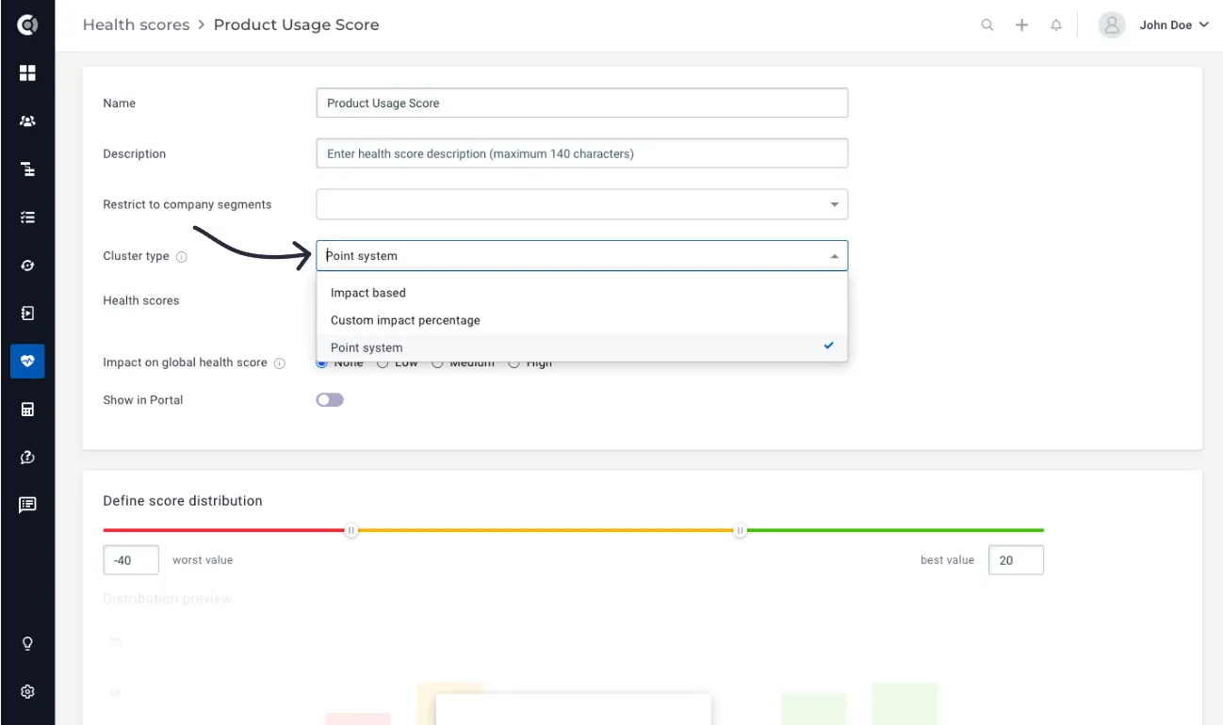
Task: Open the people icon in the sidebar
Action: click(x=27, y=121)
